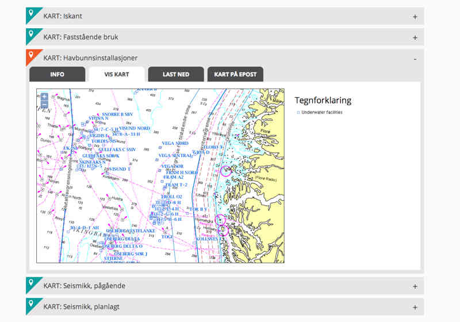Screen dimensions: 460x322
Task: Zoom out on the map
Action: [45, 105]
